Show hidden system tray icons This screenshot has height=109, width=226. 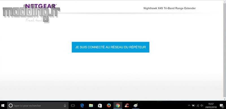point(189,106)
